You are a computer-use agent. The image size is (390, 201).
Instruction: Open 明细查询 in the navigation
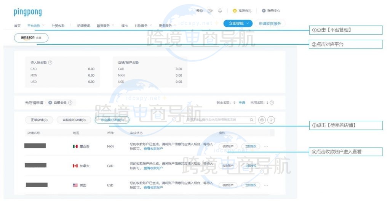click(83, 26)
